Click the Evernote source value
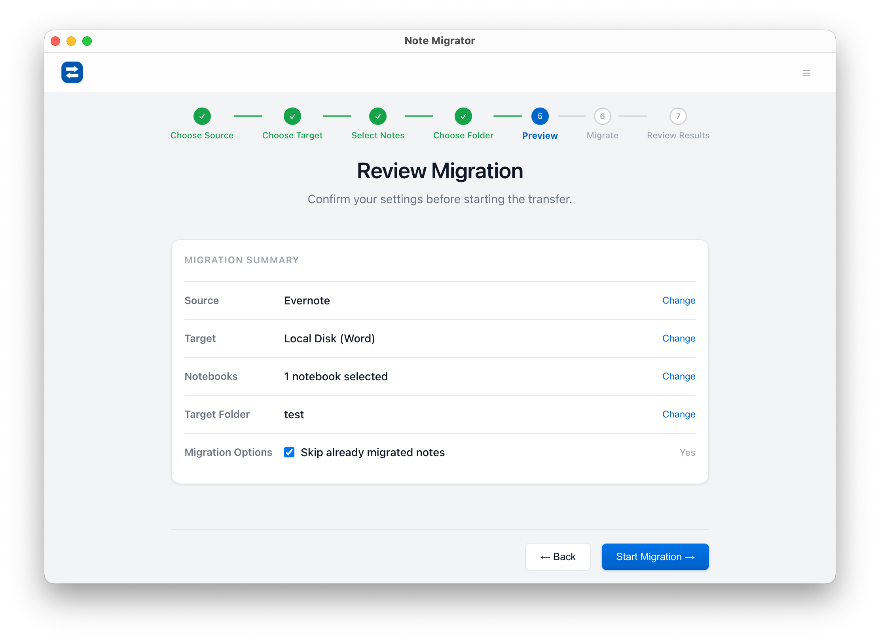This screenshot has width=880, height=642. [x=307, y=300]
